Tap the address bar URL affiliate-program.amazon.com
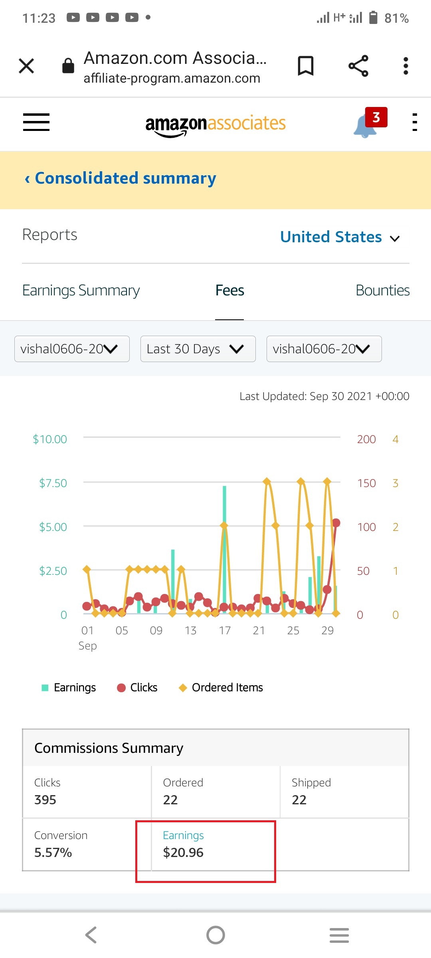Viewport: 431px width, 958px height. pos(172,78)
